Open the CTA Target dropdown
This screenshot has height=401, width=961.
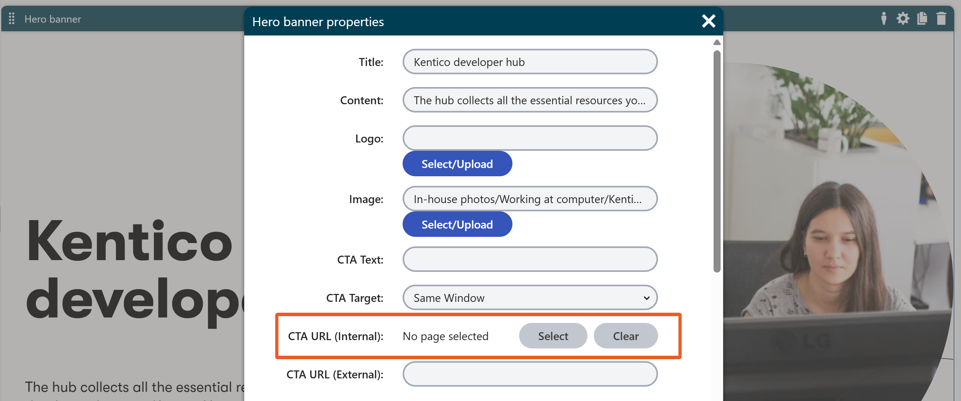(x=530, y=297)
